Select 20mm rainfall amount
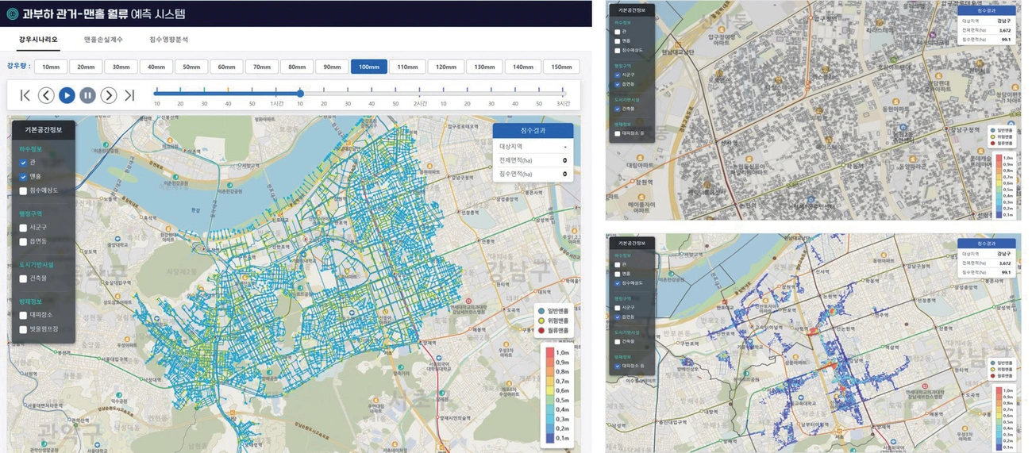Image resolution: width=1032 pixels, height=453 pixels. (x=86, y=67)
